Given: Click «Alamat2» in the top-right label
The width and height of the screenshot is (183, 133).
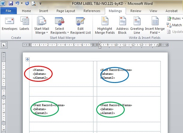Looking at the screenshot, I should (108, 78).
